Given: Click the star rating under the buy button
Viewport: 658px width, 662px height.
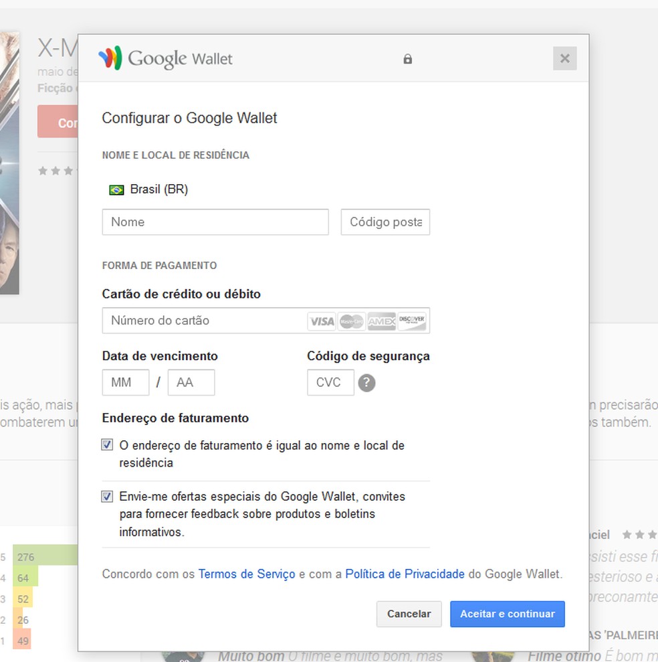Looking at the screenshot, I should coord(58,171).
